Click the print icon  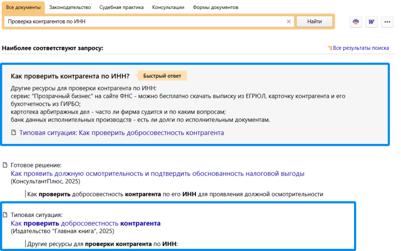click(356, 22)
